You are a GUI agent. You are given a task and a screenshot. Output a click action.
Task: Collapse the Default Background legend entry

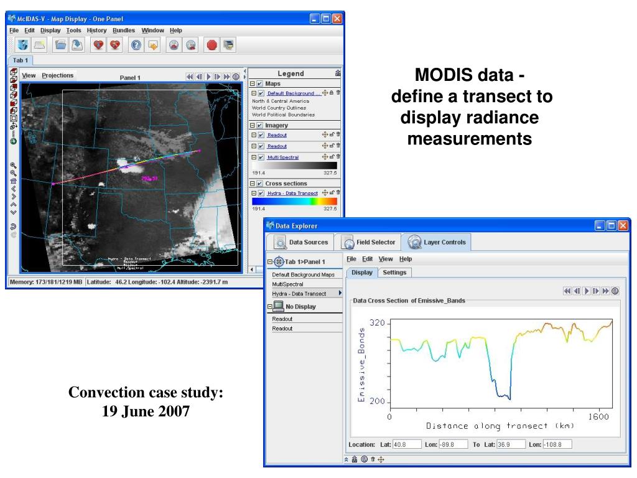pos(254,93)
